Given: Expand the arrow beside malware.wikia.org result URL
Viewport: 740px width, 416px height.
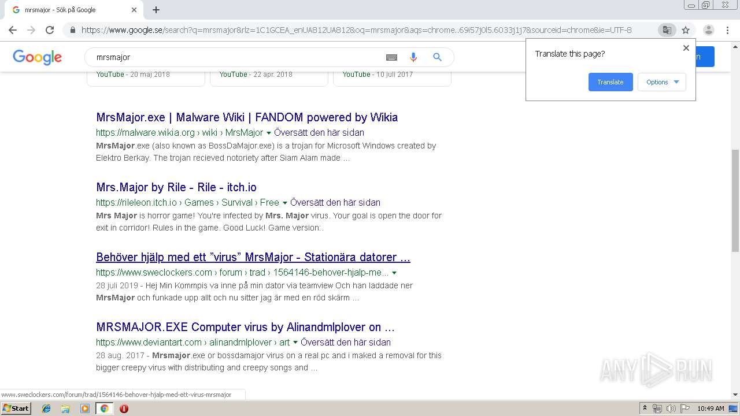Looking at the screenshot, I should pos(268,133).
